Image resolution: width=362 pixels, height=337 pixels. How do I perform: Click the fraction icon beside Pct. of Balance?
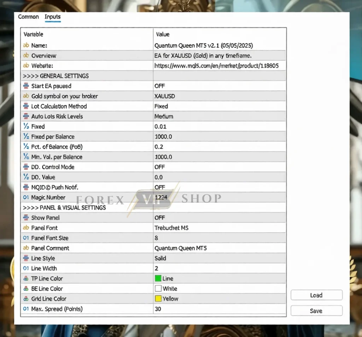pyautogui.click(x=26, y=147)
